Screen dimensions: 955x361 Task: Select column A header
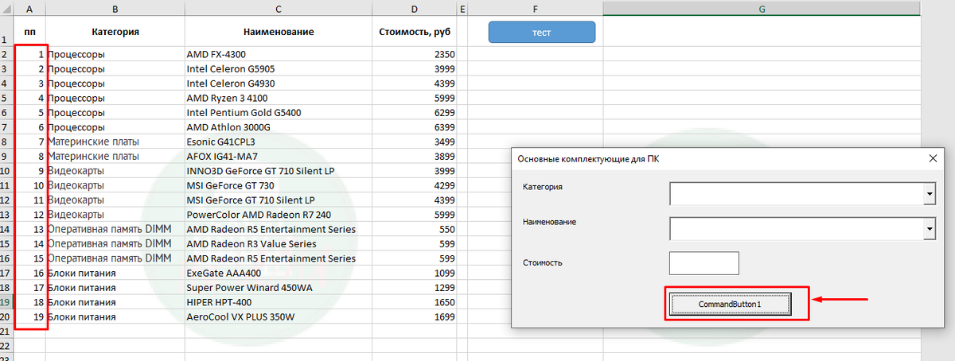coord(30,9)
